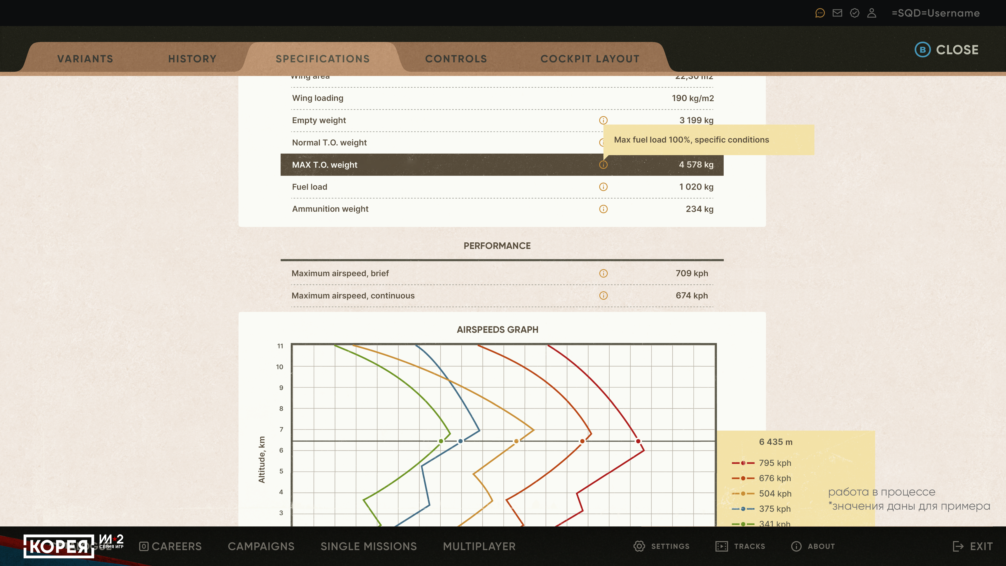Open the user profile icon

[x=872, y=13]
